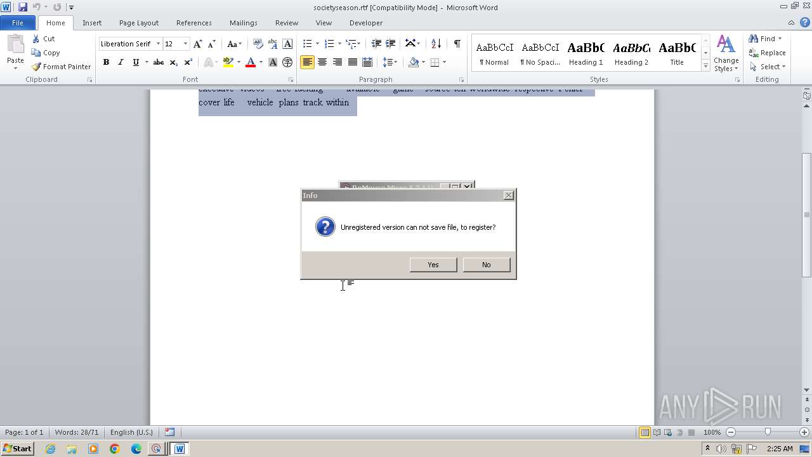Open Borders dropdown
Viewport: 812px width, 457px height.
click(444, 62)
